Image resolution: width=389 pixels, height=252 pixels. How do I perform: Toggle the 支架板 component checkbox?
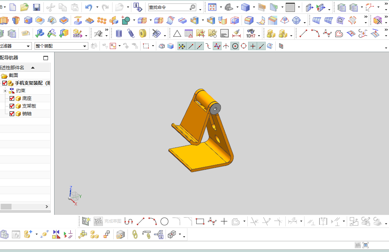12,106
